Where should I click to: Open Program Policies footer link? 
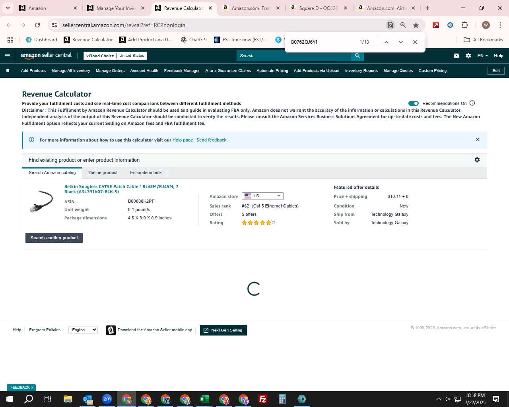pyautogui.click(x=45, y=330)
